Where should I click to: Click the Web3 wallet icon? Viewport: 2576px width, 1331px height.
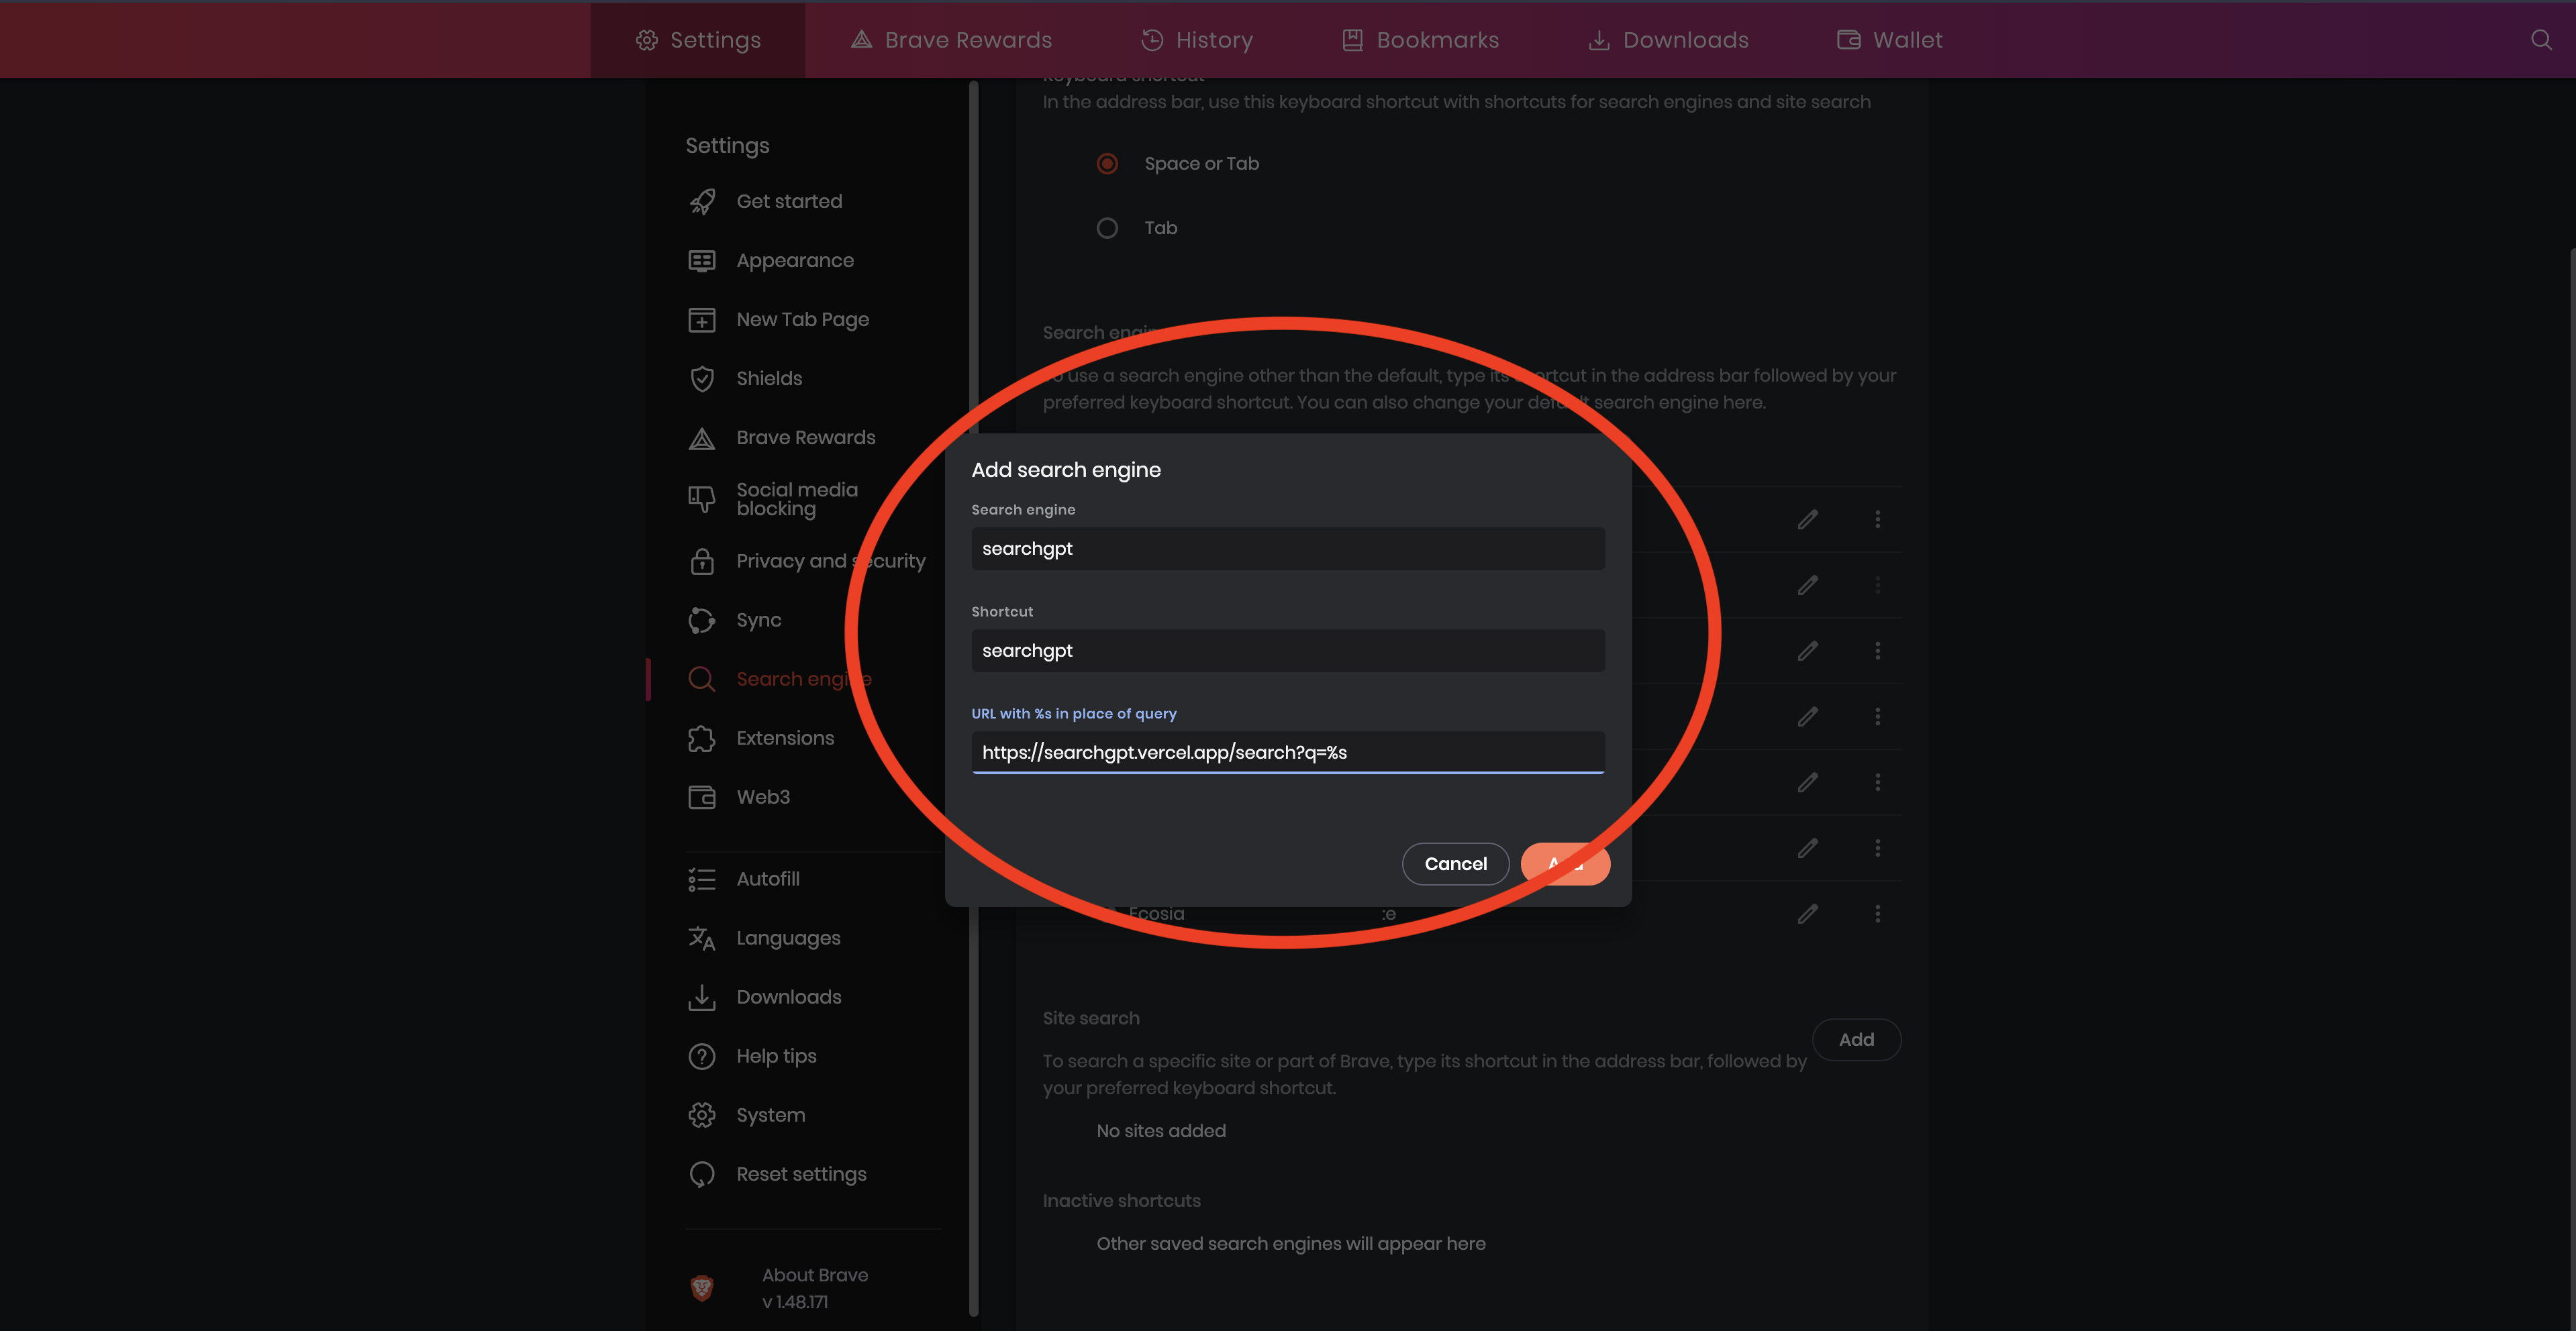[x=703, y=796]
